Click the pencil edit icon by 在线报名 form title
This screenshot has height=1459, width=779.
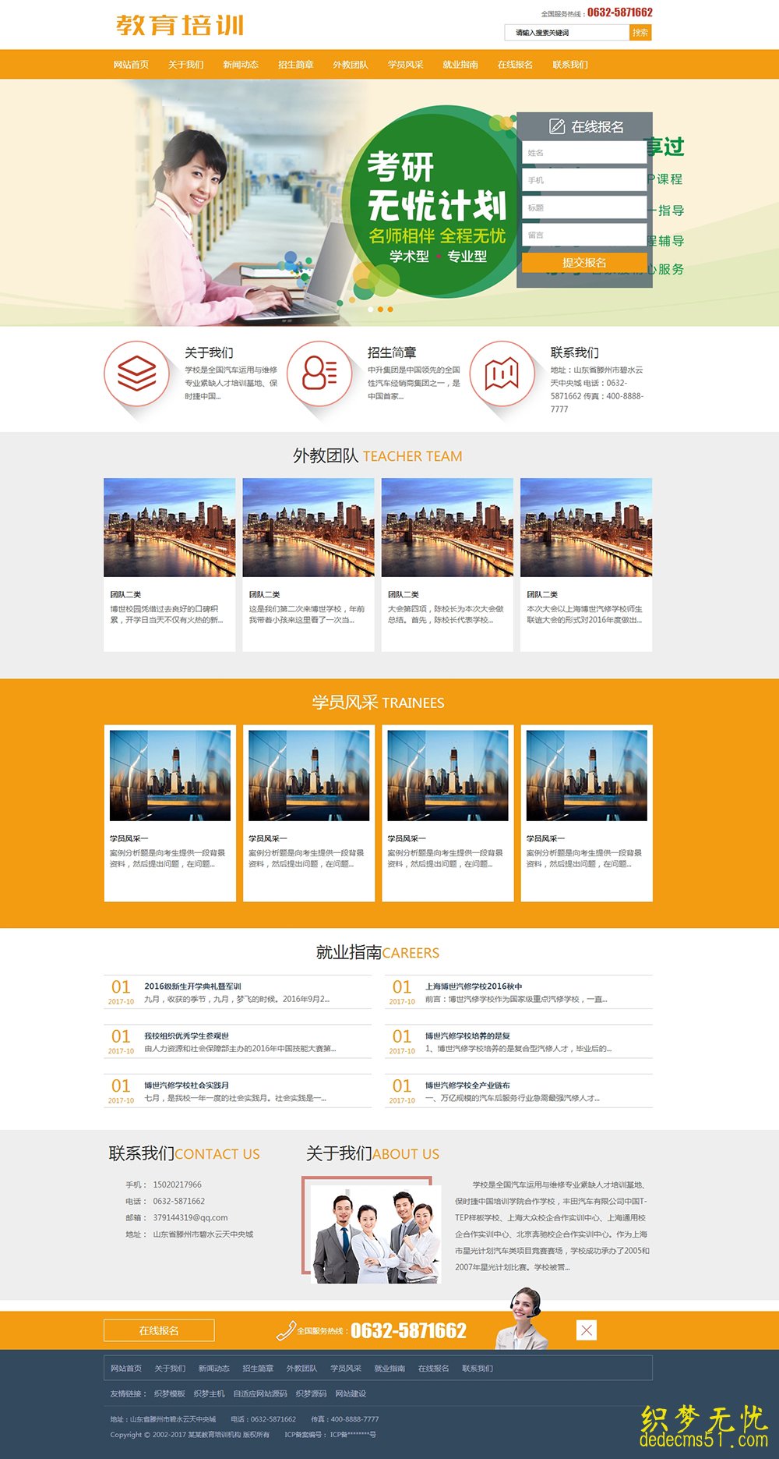point(557,126)
